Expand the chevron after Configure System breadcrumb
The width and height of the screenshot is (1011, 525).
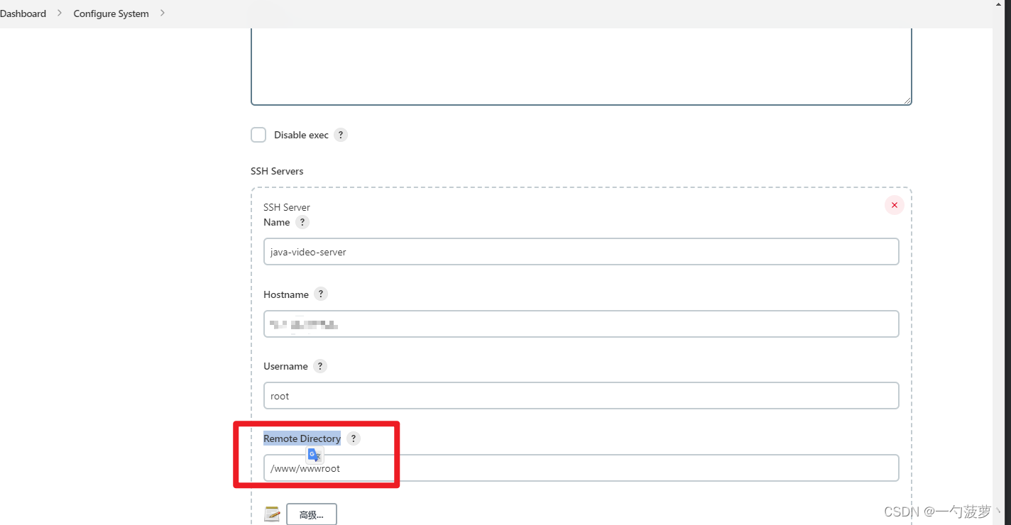point(163,13)
